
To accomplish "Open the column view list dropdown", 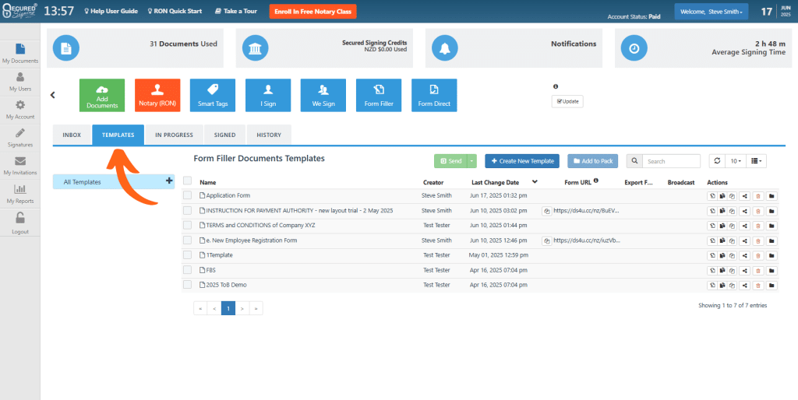I will pyautogui.click(x=756, y=161).
